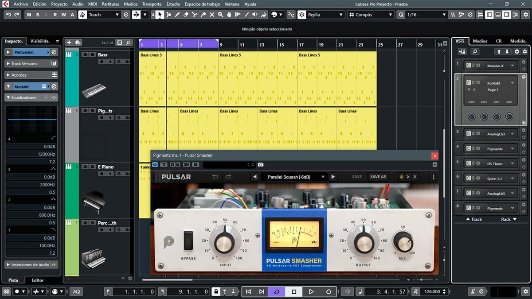
Task: Start playback with the Play button
Action: click(311, 291)
